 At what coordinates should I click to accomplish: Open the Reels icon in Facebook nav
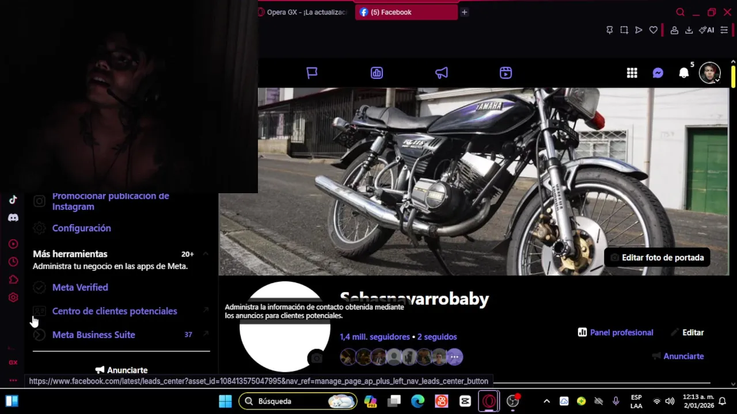coord(506,73)
